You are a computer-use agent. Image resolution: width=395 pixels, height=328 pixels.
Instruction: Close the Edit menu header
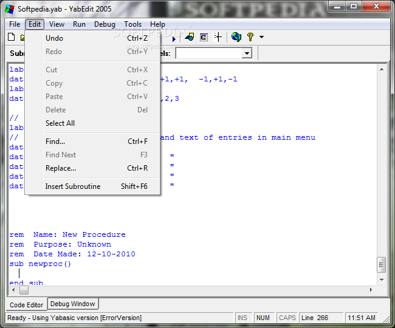(35, 24)
